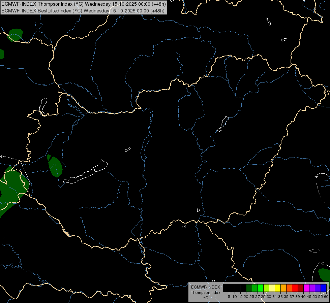Select the bright red 37–39 legend swatch
The height and width of the screenshot is (303, 330).
point(295,288)
